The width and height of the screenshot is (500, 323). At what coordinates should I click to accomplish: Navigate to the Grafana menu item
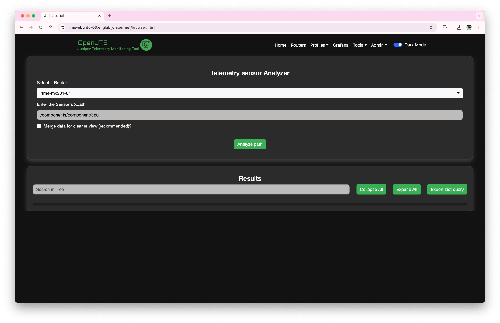point(340,45)
